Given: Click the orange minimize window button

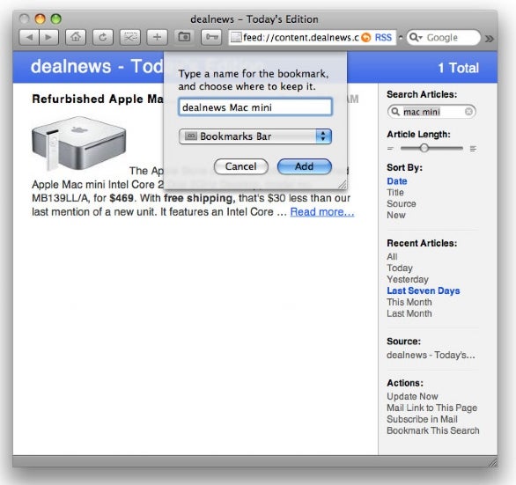Looking at the screenshot, I should (40, 18).
